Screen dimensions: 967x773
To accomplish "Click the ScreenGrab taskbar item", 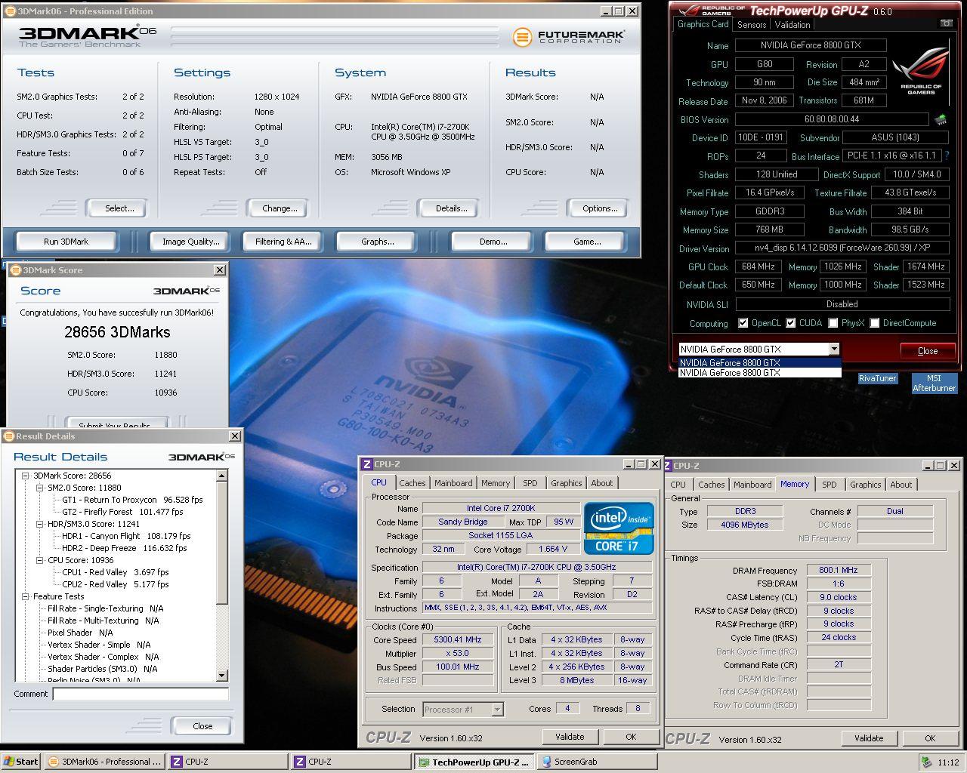I will coord(597,762).
